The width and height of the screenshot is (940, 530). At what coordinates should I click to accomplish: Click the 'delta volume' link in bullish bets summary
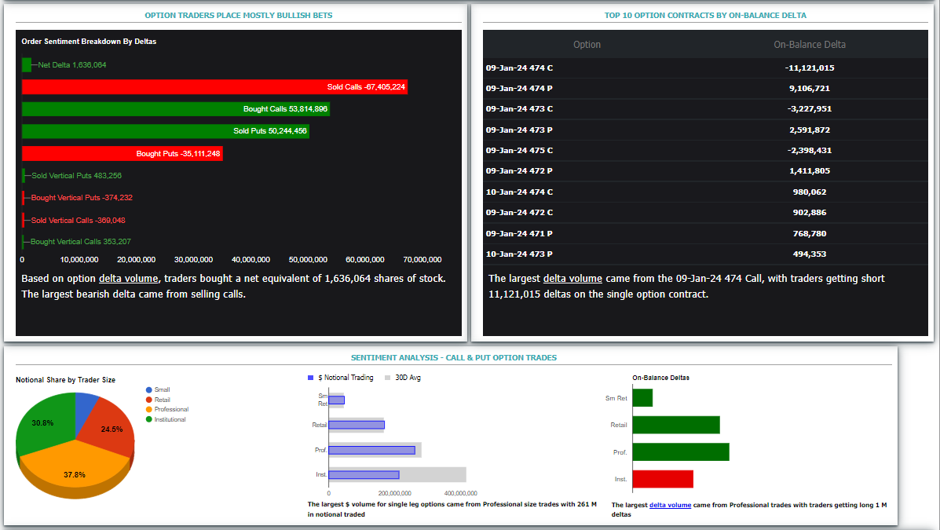[128, 279]
